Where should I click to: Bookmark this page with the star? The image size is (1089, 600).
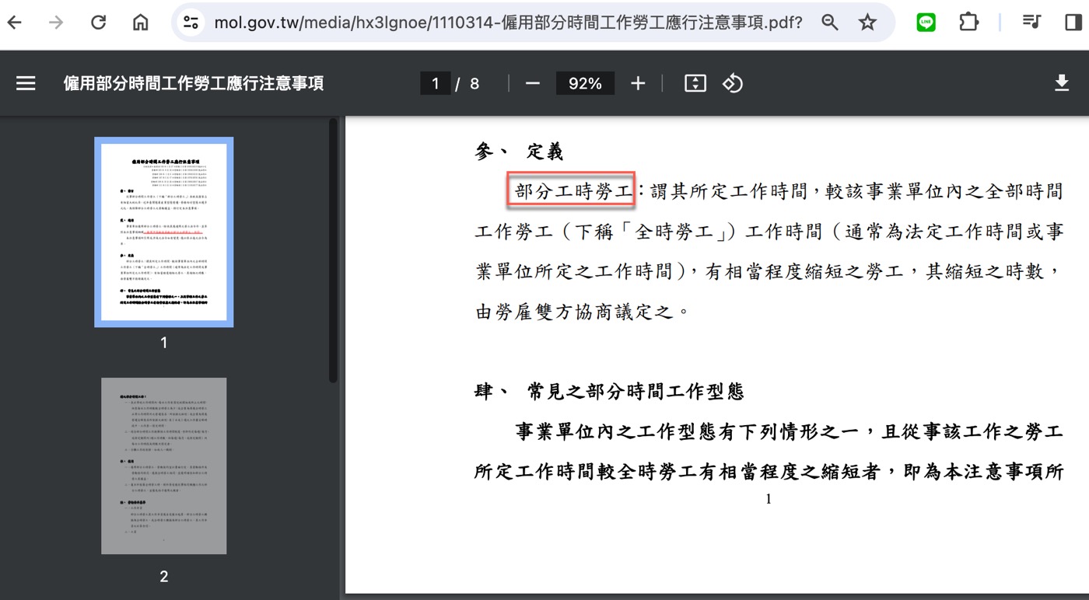pos(867,23)
